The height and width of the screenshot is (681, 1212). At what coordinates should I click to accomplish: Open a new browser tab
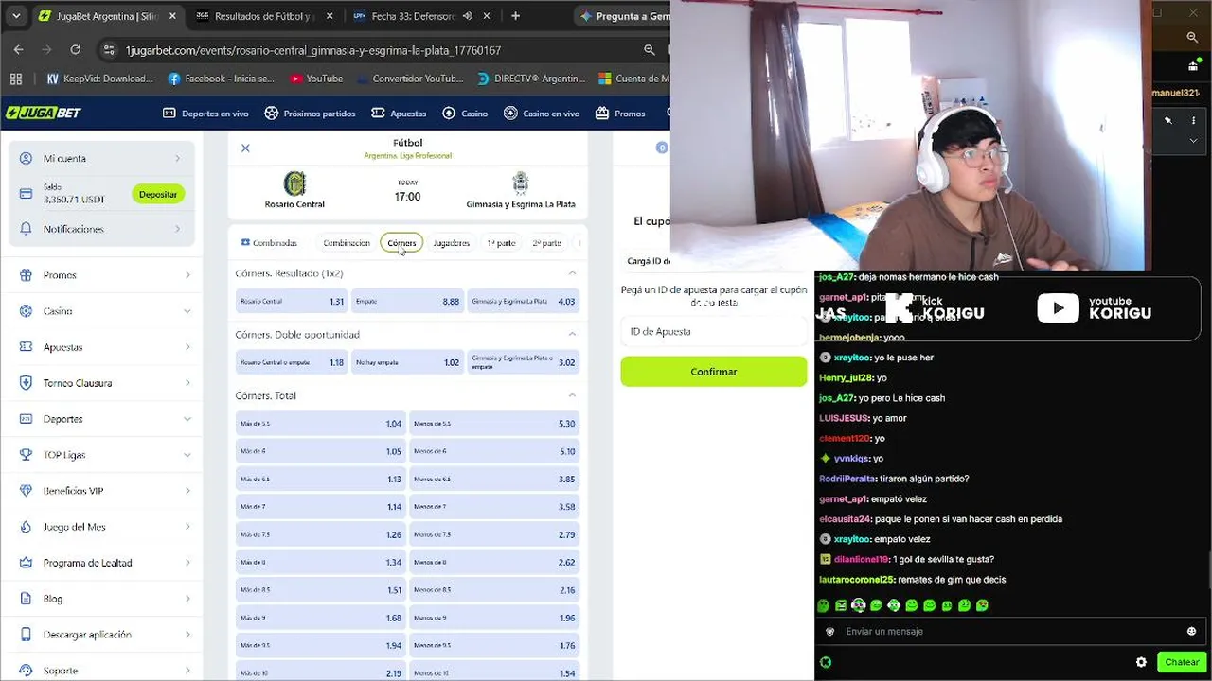pyautogui.click(x=515, y=16)
